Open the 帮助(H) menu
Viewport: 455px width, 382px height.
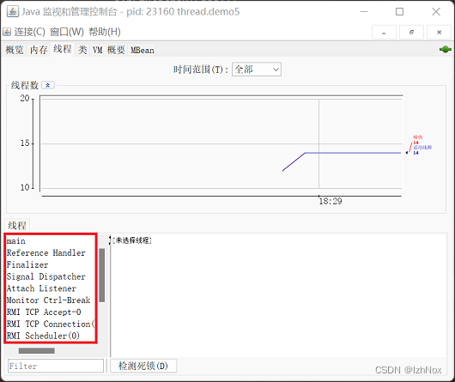[x=105, y=32]
